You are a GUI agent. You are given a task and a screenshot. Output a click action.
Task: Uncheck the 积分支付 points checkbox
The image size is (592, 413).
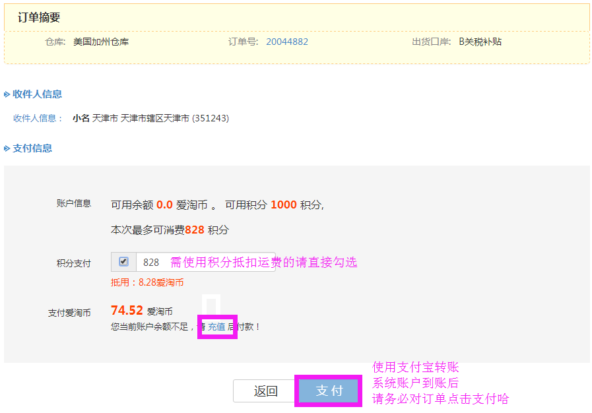pos(123,262)
